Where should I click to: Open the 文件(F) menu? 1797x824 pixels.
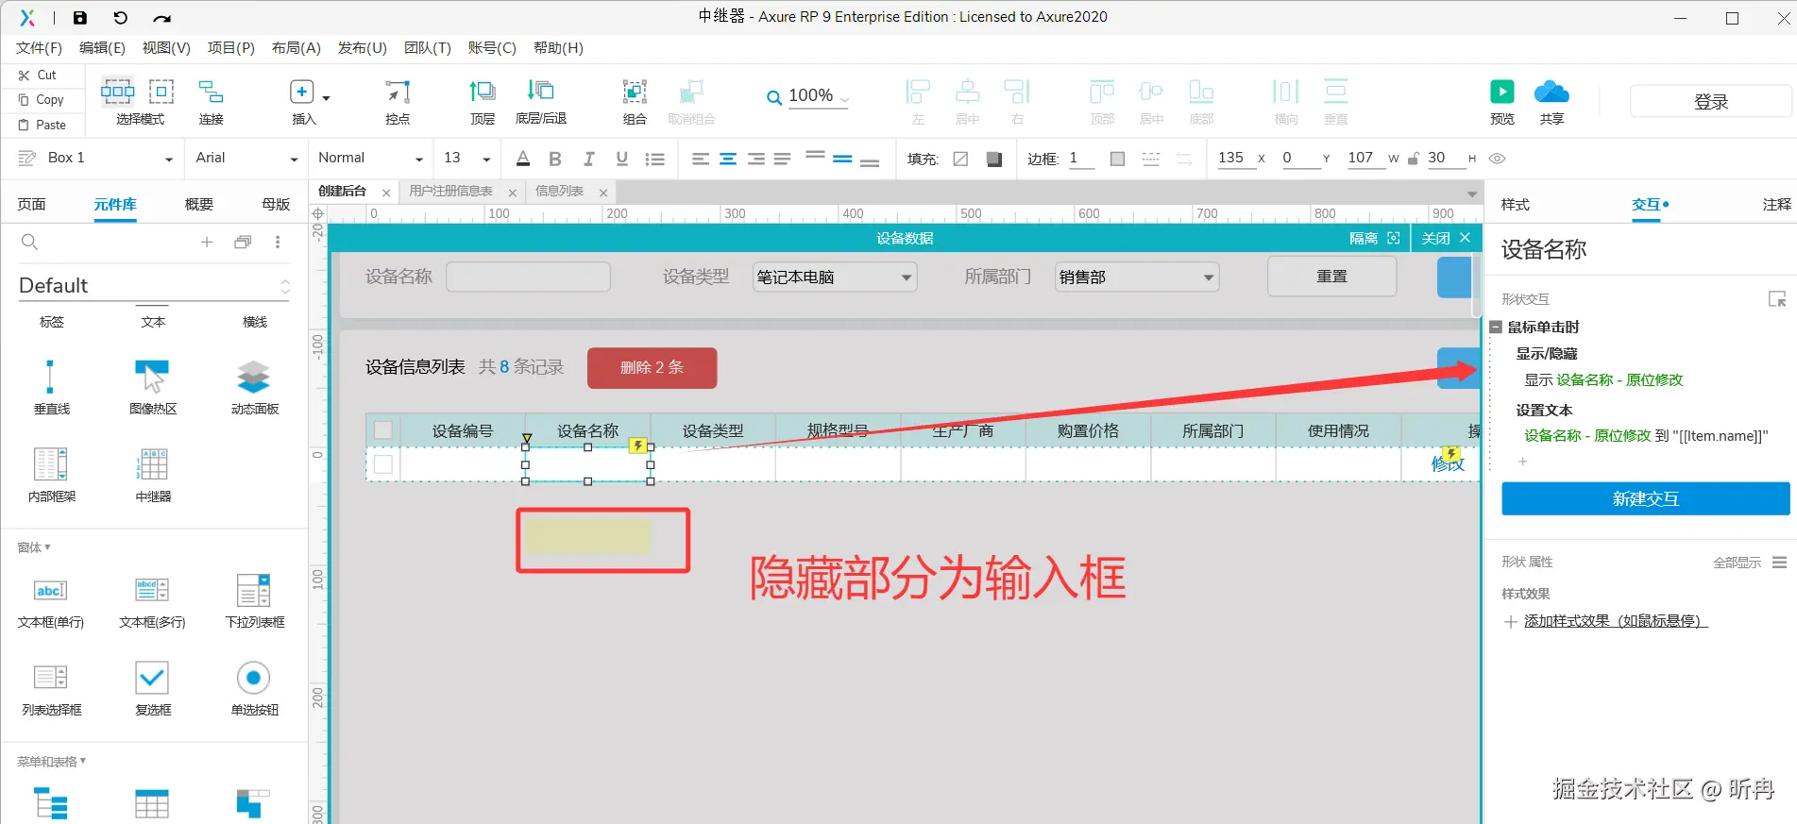(x=39, y=48)
